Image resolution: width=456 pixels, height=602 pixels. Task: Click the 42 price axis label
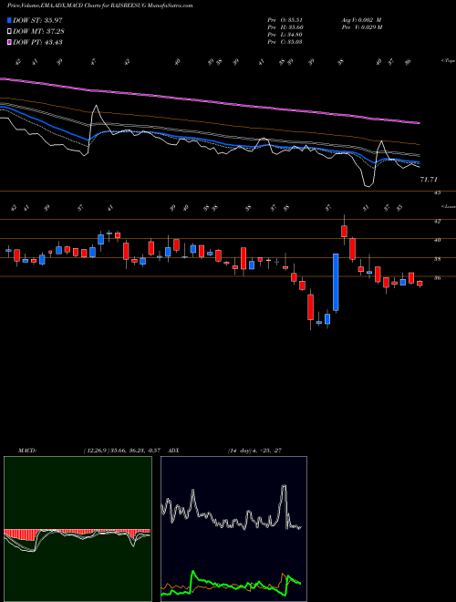[437, 222]
